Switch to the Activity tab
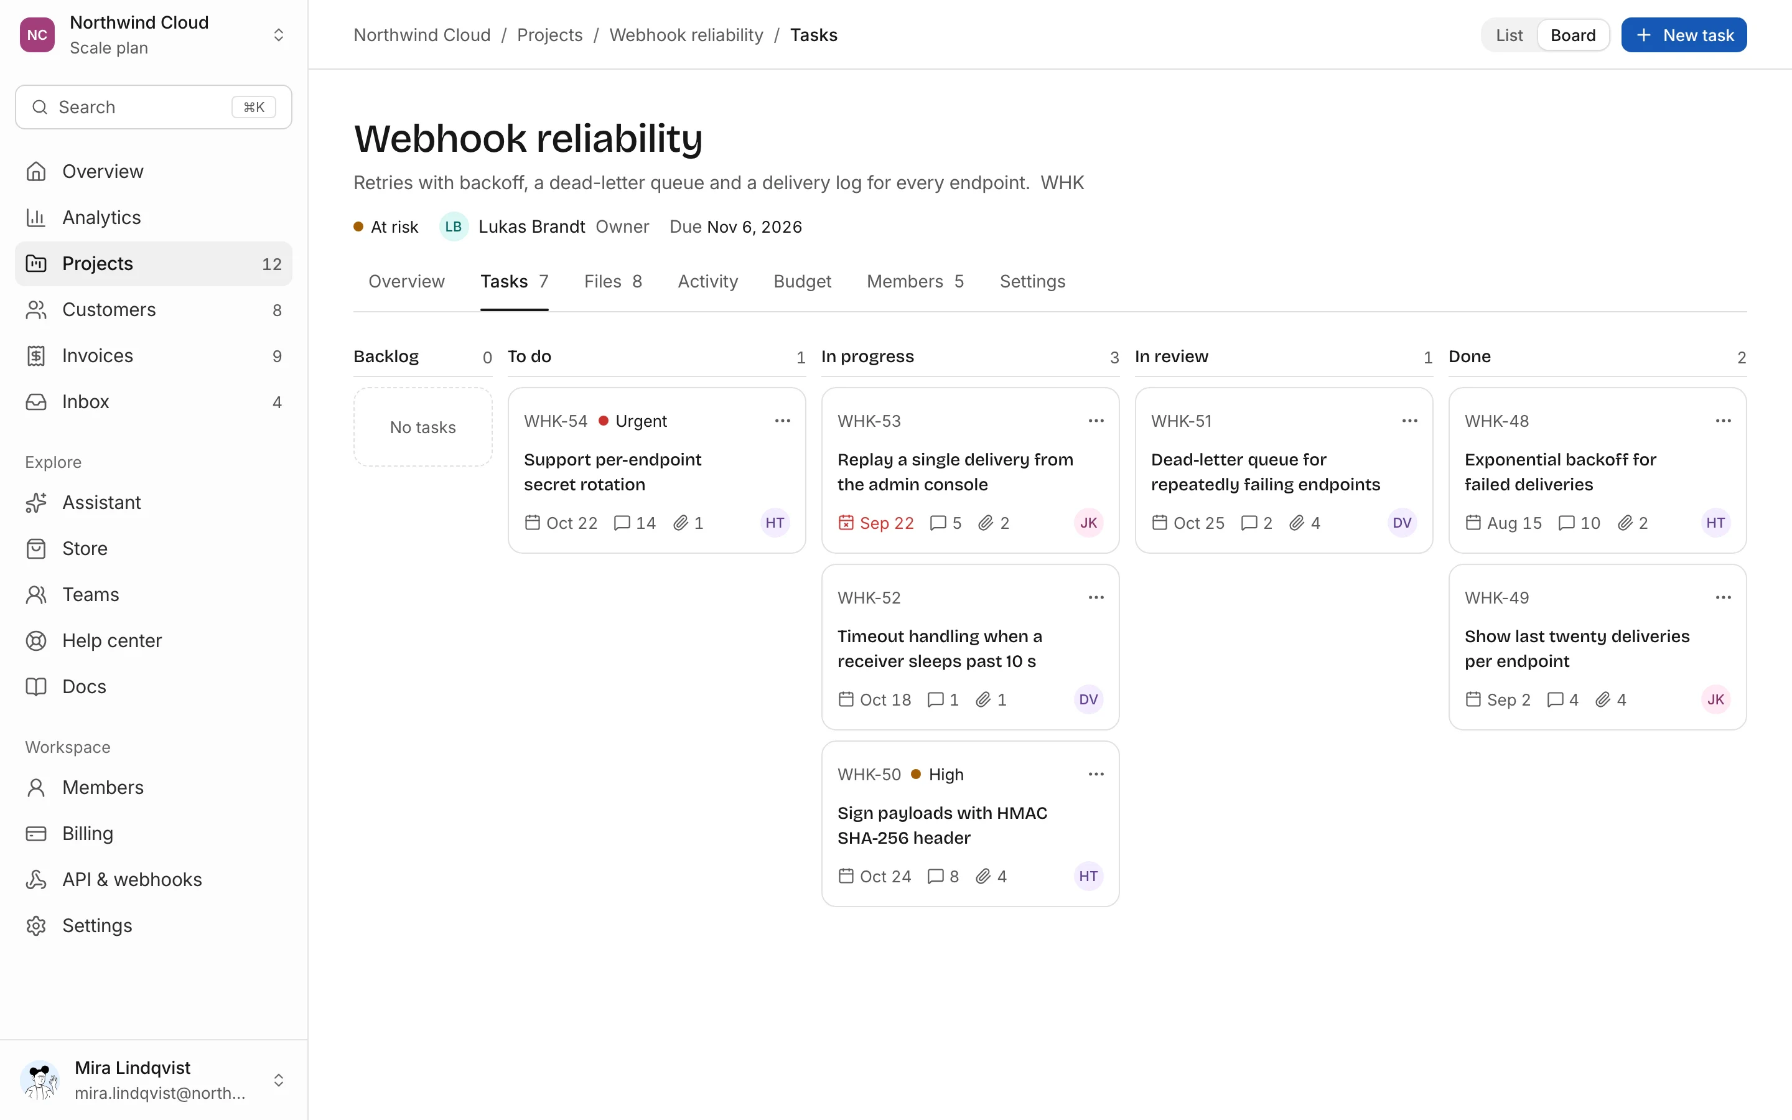 (708, 281)
